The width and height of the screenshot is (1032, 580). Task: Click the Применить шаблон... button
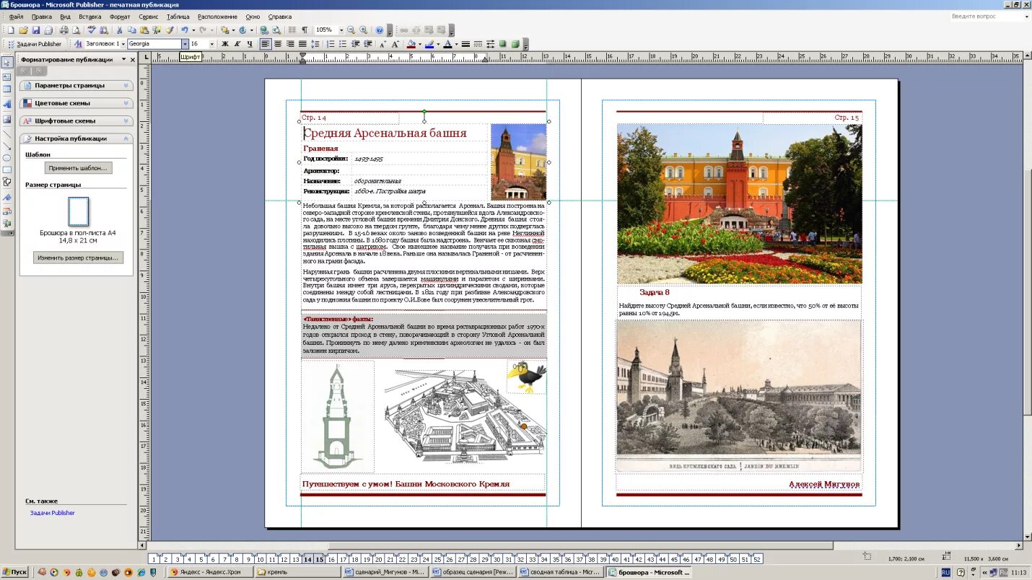[79, 168]
